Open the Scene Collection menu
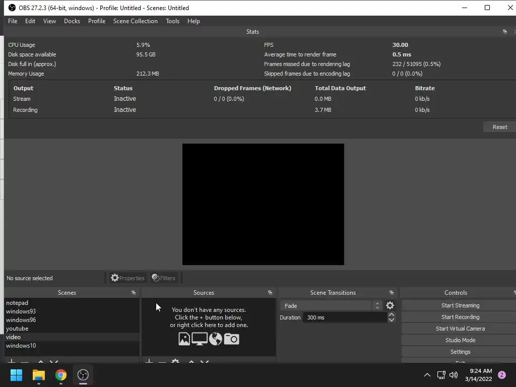516x387 pixels. coord(135,21)
